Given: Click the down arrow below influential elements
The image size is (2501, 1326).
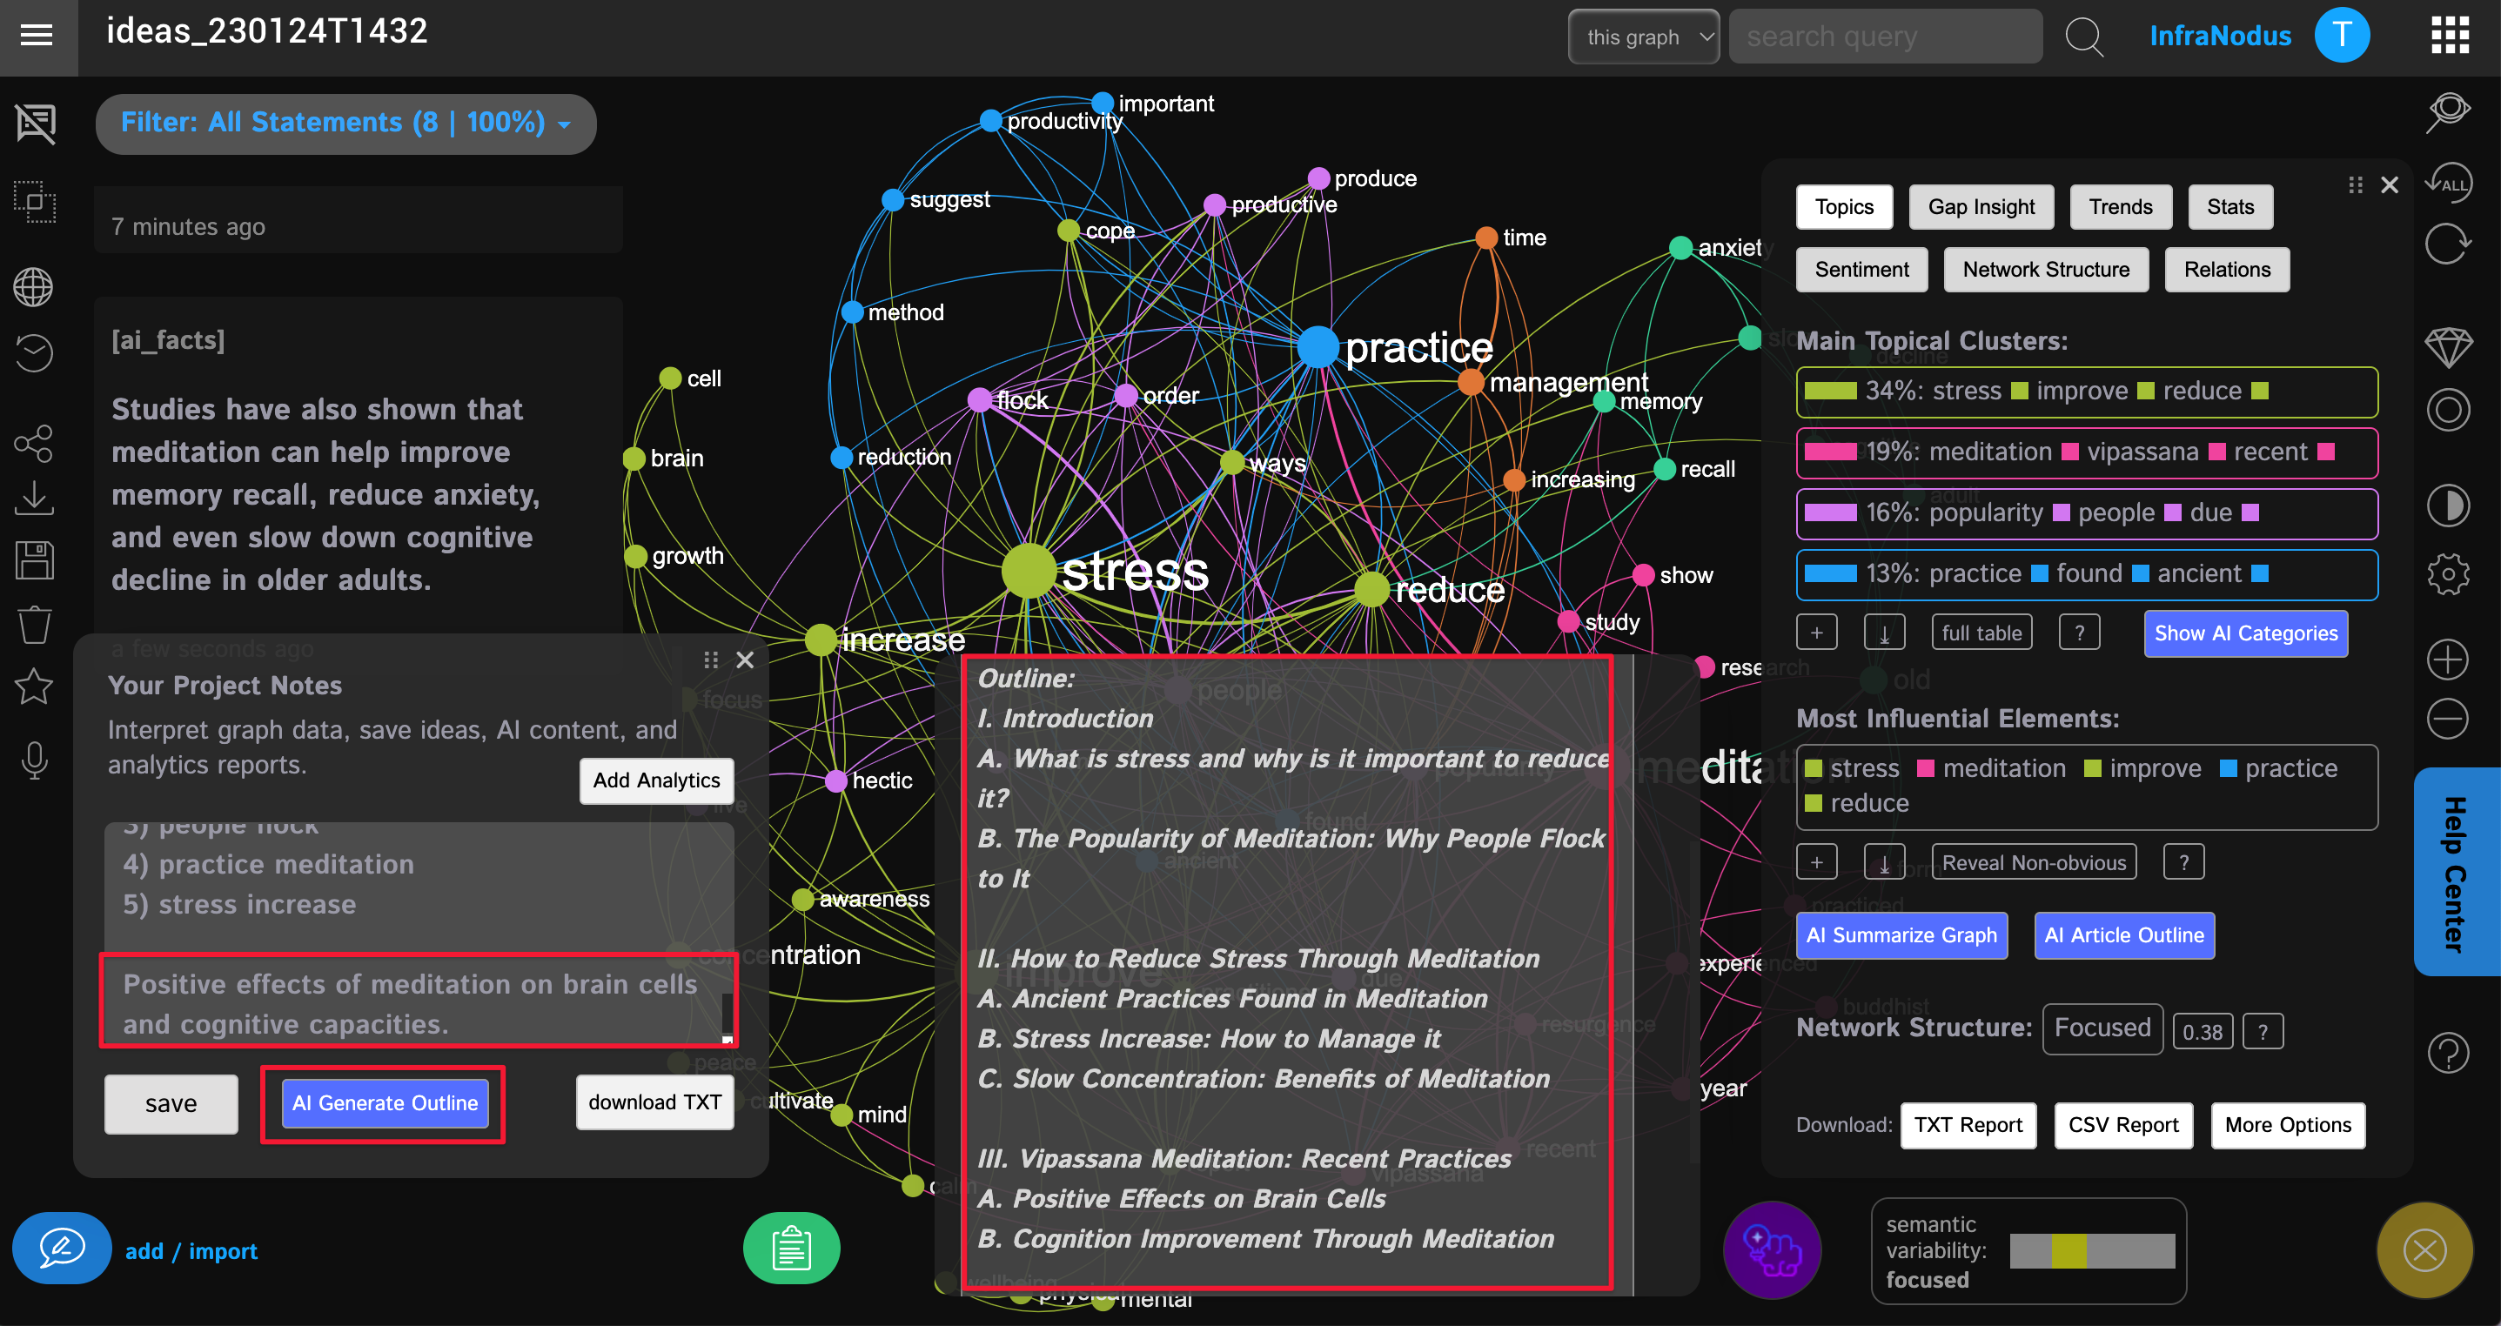Looking at the screenshot, I should click(x=1883, y=862).
